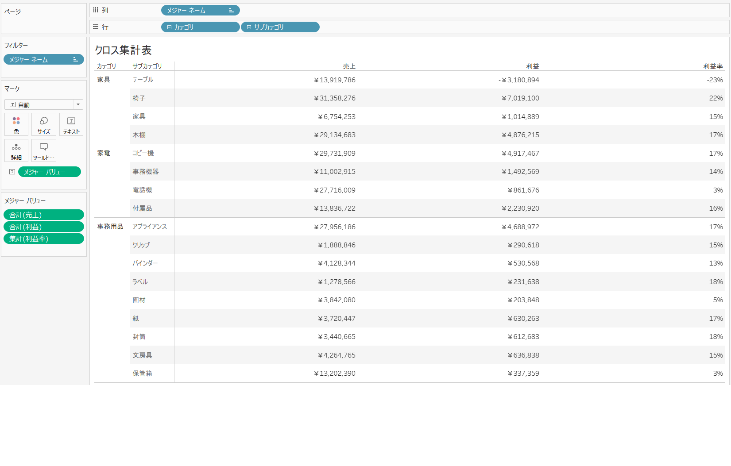Open the 色 (color) marks card

16,124
